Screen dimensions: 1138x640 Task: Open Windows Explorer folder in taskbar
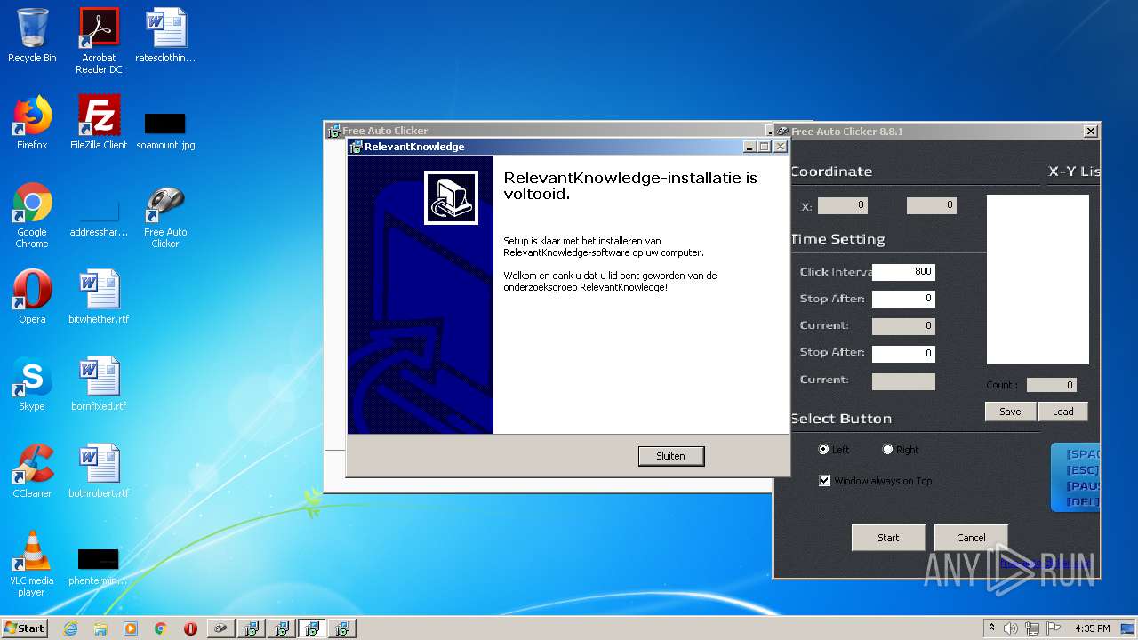(100, 628)
